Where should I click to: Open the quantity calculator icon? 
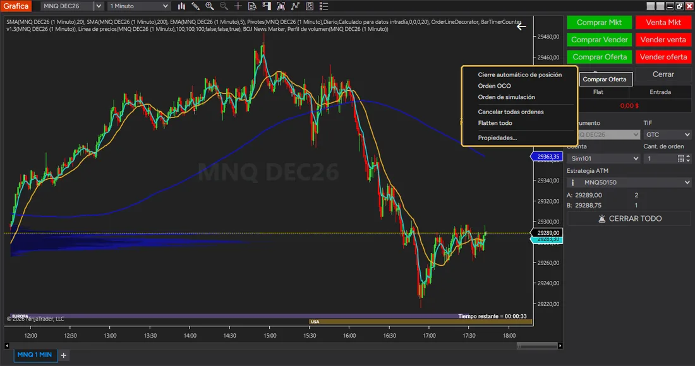[681, 158]
